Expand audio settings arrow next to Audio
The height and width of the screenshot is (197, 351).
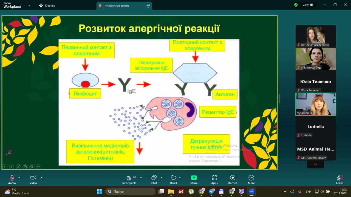pos(19,178)
